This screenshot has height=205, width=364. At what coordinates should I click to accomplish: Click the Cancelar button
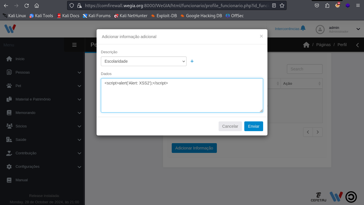tap(230, 126)
